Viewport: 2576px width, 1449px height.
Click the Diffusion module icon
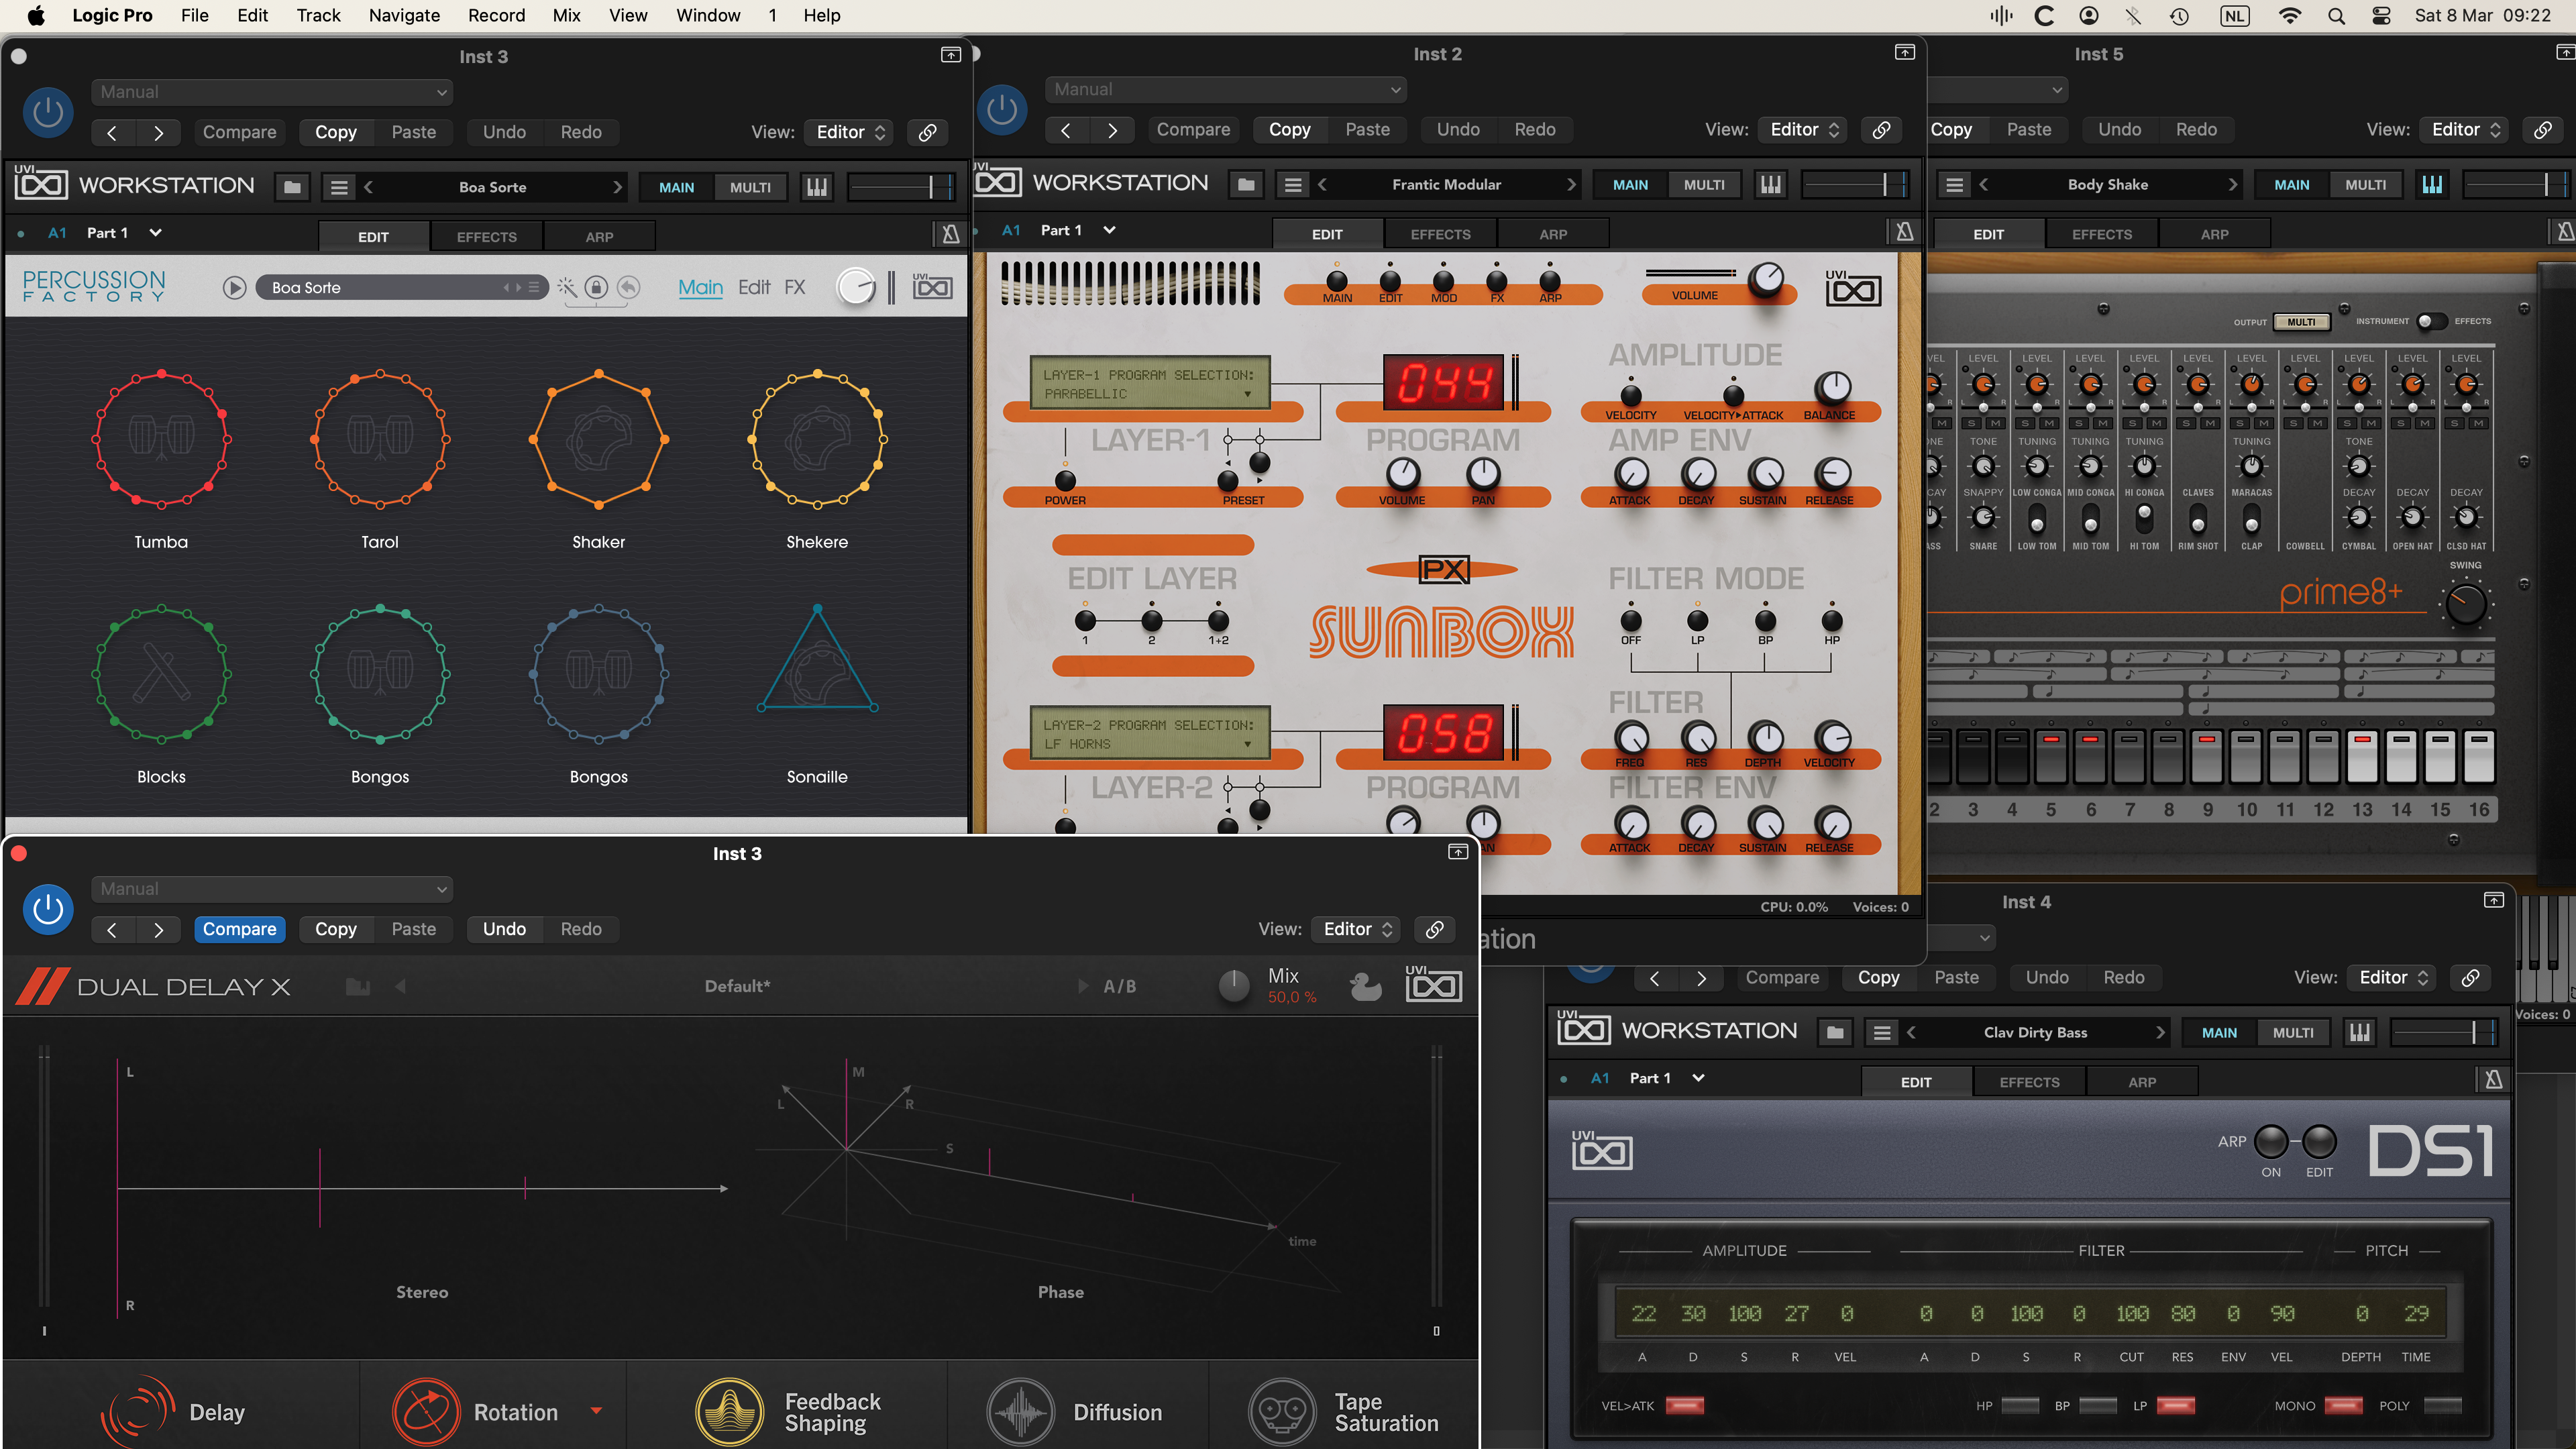point(1020,1411)
